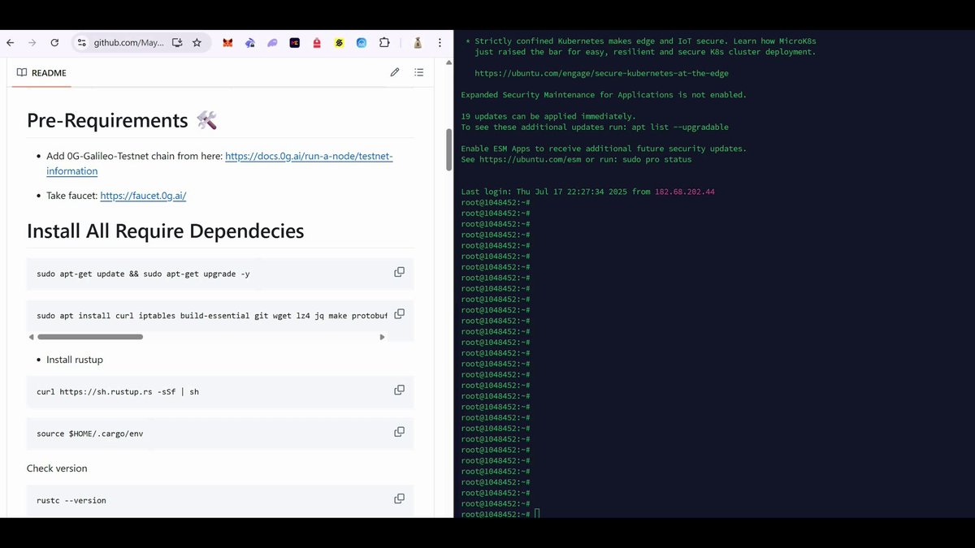Go back in the browser
The width and height of the screenshot is (975, 548).
pyautogui.click(x=11, y=42)
